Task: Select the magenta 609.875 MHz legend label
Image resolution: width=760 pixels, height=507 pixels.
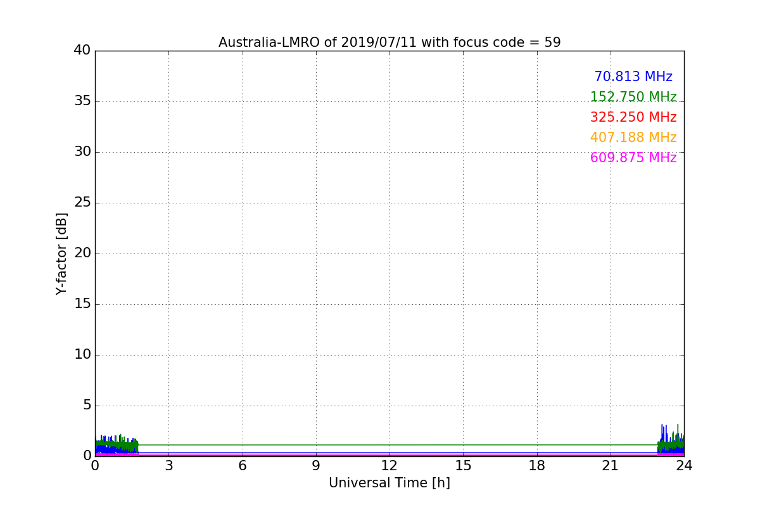Action: pyautogui.click(x=633, y=158)
